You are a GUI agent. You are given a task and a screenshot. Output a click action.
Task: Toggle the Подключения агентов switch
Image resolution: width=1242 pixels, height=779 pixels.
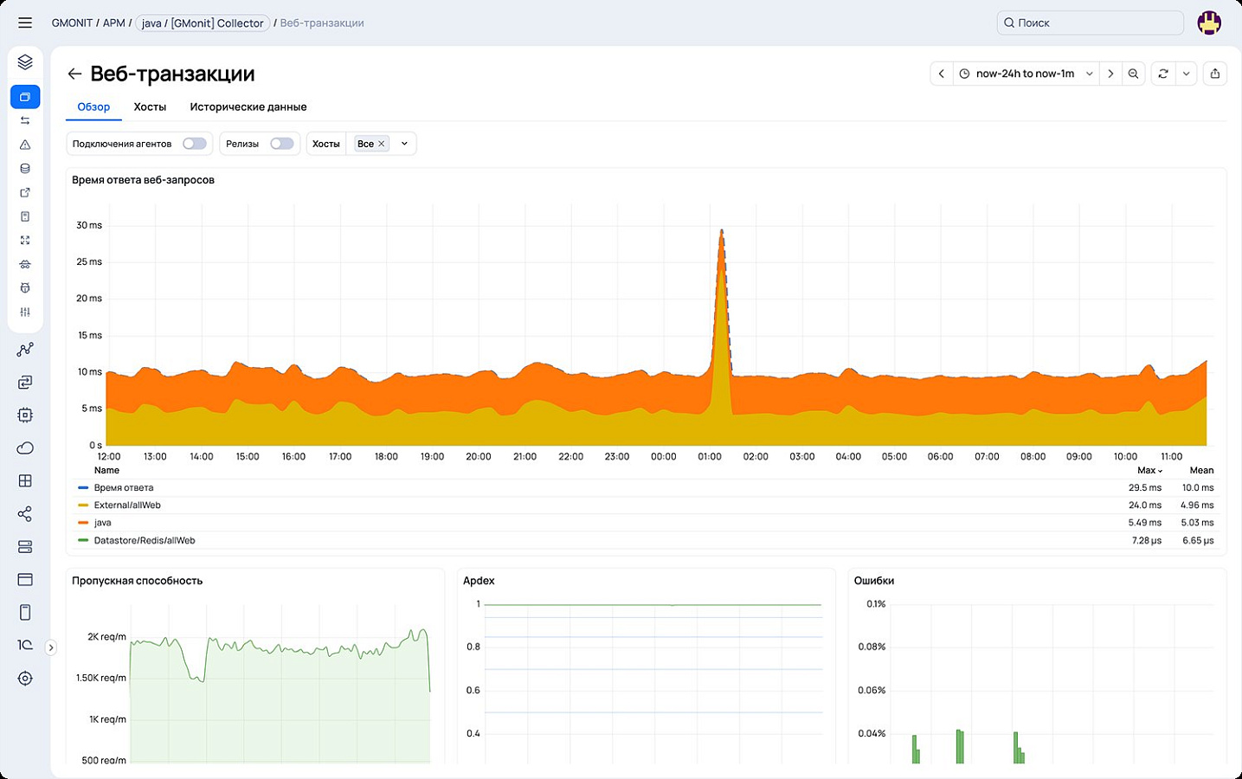[x=195, y=144]
